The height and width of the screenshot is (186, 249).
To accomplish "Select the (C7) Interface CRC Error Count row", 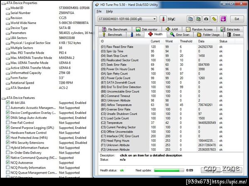I will click(171, 136).
